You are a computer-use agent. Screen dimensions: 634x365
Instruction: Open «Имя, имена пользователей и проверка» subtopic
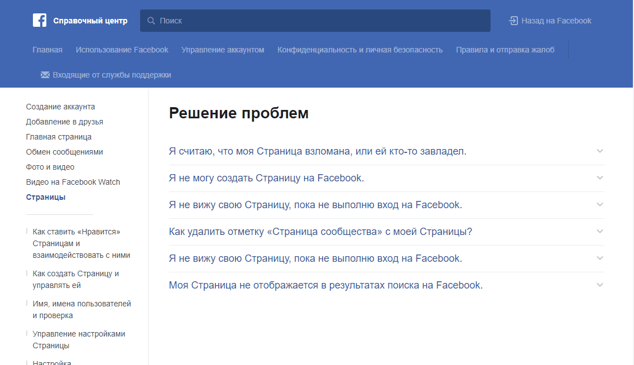81,309
